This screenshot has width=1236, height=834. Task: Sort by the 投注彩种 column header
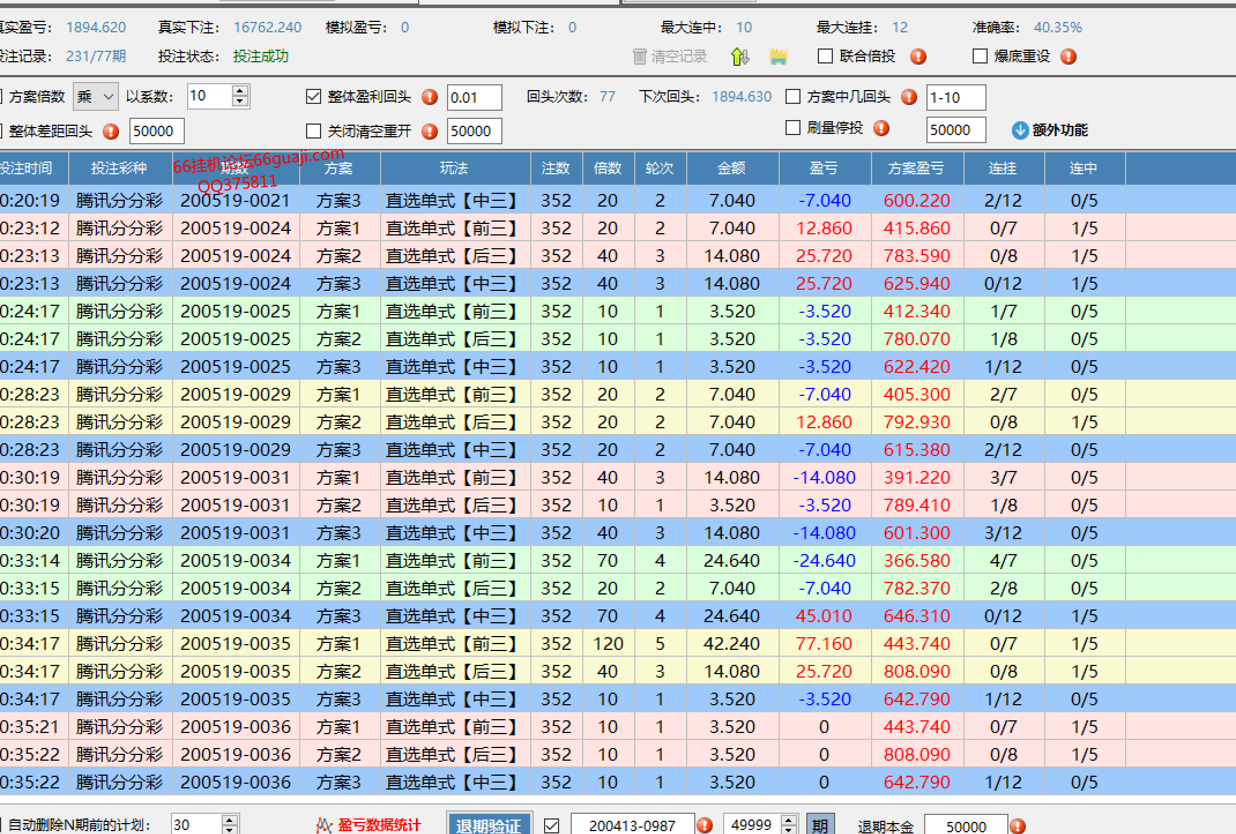120,168
